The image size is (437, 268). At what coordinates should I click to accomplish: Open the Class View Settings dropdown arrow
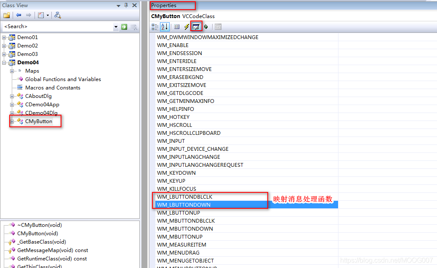point(48,15)
